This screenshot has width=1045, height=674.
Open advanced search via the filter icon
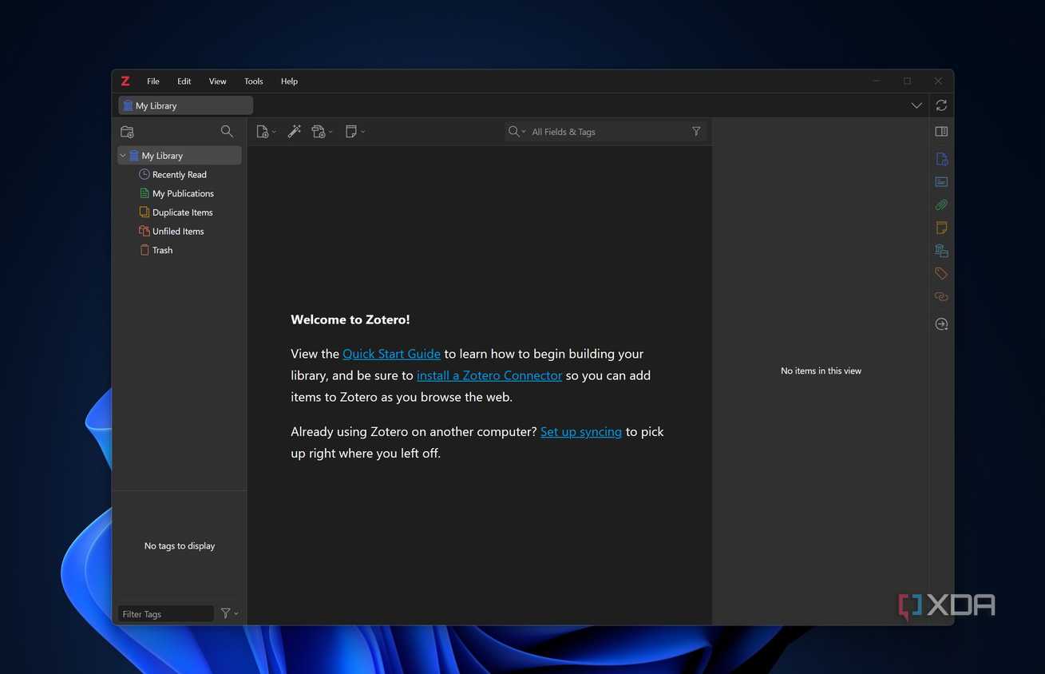click(x=696, y=132)
